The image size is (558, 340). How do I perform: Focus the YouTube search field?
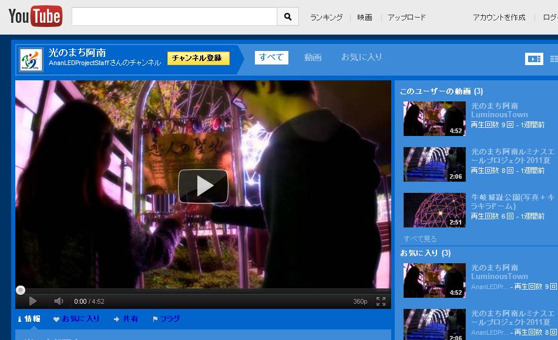coord(174,16)
